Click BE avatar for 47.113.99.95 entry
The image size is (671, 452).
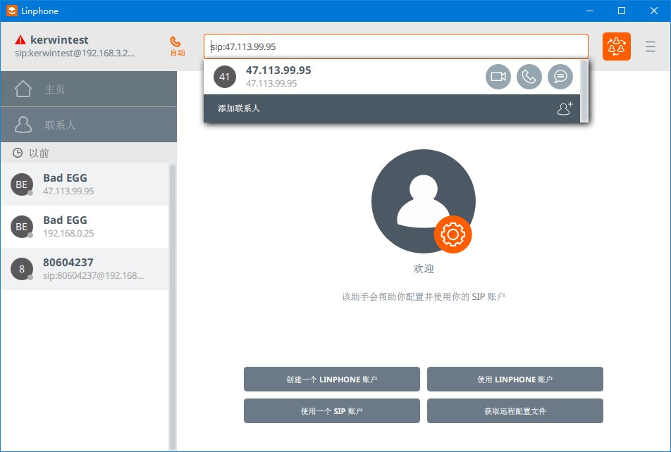click(x=22, y=184)
